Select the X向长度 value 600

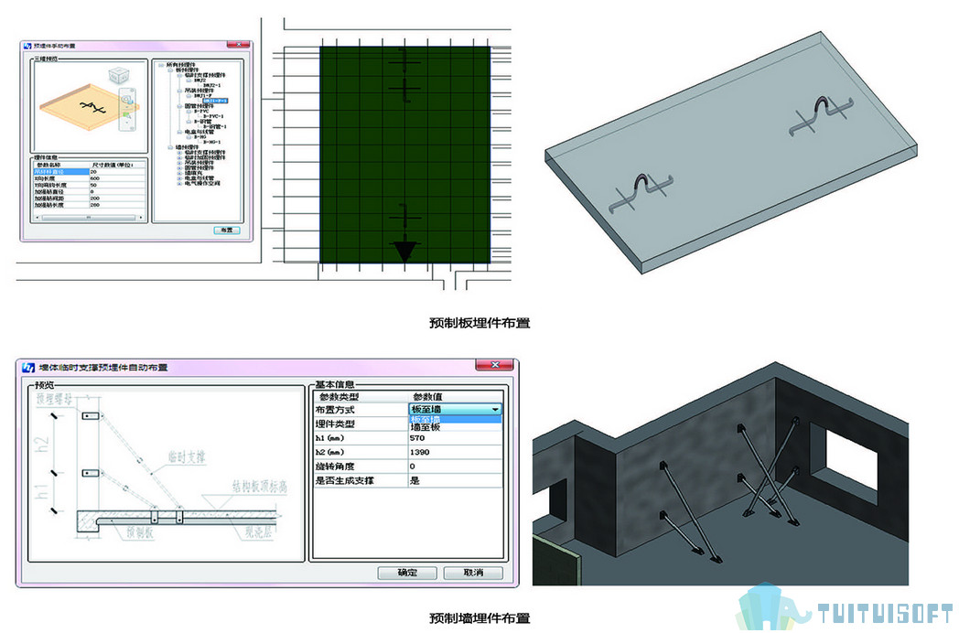(x=117, y=178)
